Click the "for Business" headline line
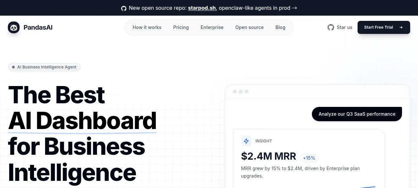The height and width of the screenshot is (188, 418). coord(77,146)
